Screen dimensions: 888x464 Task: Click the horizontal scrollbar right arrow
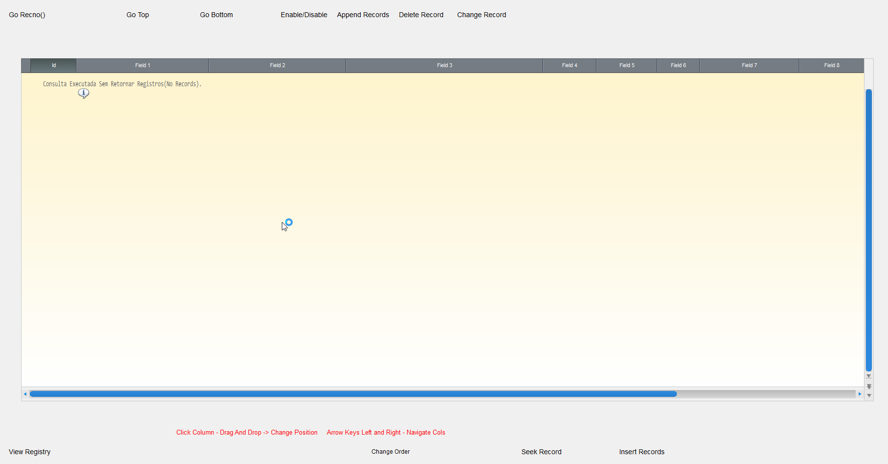coord(860,394)
